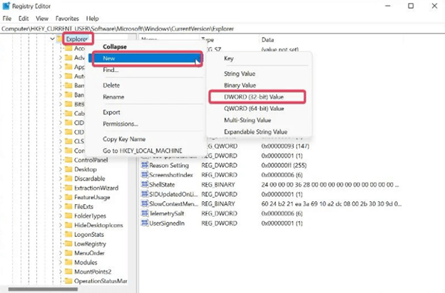Screen dimensions: 445x293
Task: Expand the Discardable key arrow
Action: 60,179
